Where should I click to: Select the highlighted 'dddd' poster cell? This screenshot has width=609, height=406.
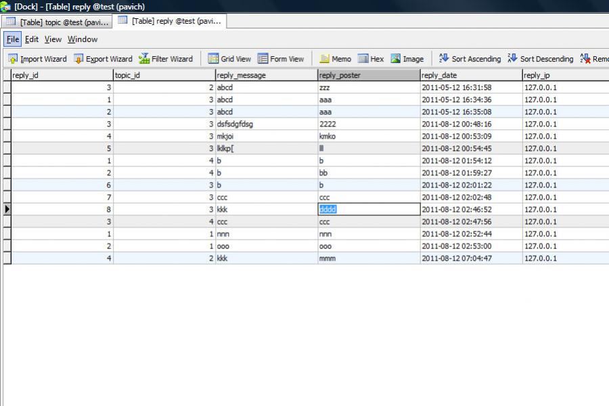point(369,209)
